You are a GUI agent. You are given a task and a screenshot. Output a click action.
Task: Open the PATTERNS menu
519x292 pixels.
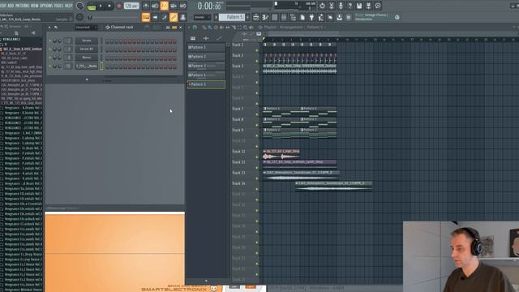[22, 6]
